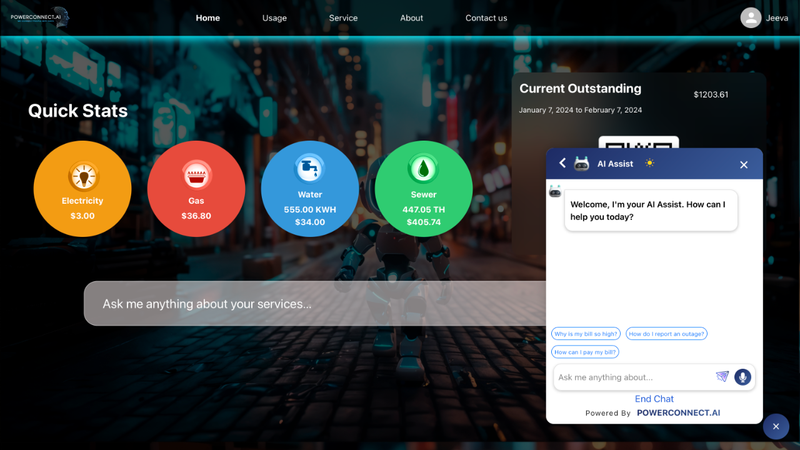Click the Water faucet icon

click(309, 168)
